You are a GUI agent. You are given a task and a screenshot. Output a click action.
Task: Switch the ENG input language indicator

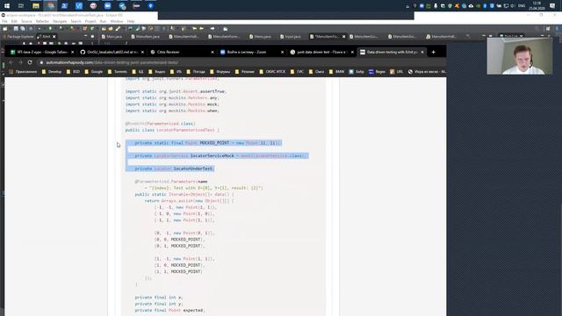(522, 6)
